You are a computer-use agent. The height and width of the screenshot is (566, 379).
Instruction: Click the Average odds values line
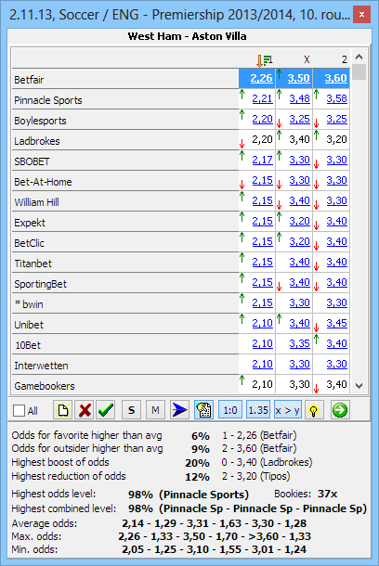215,523
